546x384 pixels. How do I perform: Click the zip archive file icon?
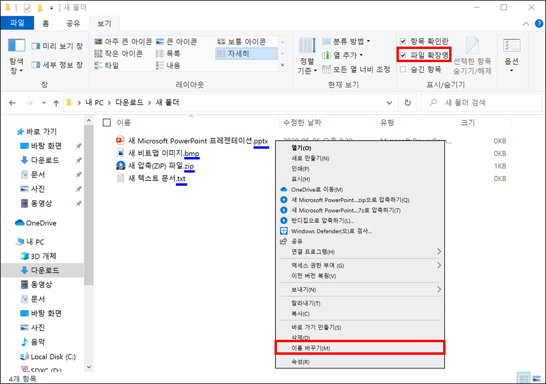120,165
